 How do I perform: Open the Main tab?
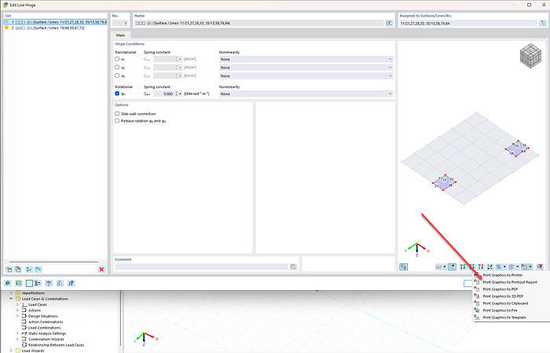[120, 35]
